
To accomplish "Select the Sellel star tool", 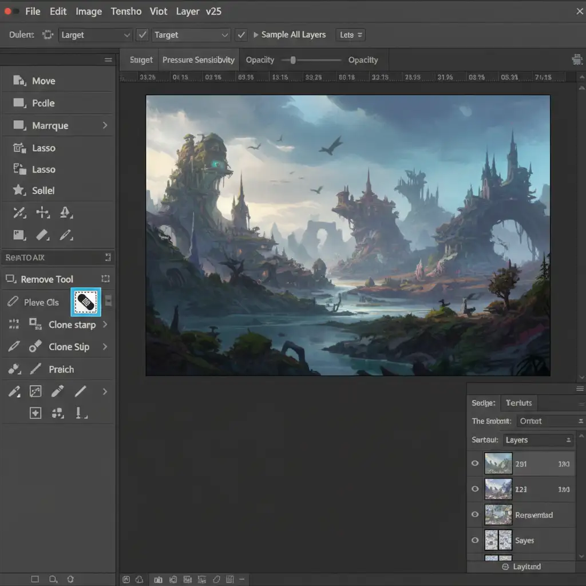I will pos(43,191).
